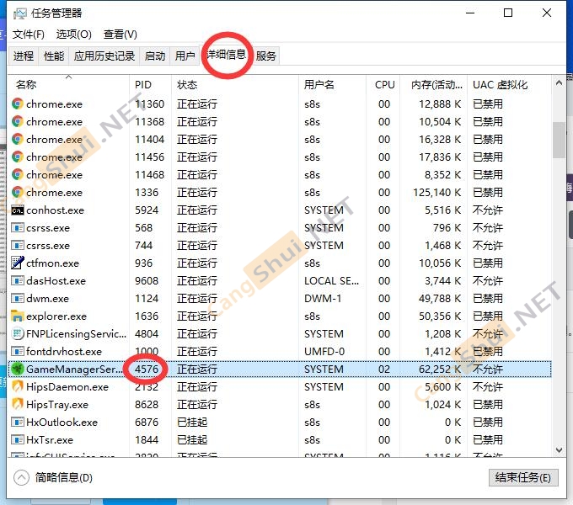Sort by the CPU column header
The image size is (573, 505).
point(383,85)
